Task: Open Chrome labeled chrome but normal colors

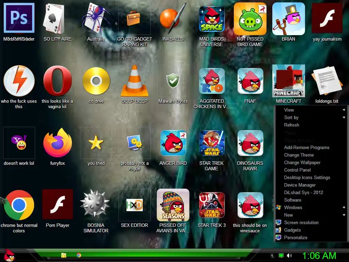Action: [19, 205]
